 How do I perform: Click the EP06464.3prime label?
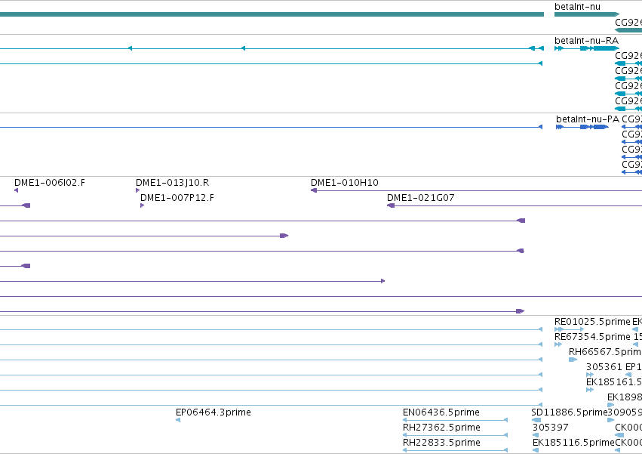tap(213, 412)
